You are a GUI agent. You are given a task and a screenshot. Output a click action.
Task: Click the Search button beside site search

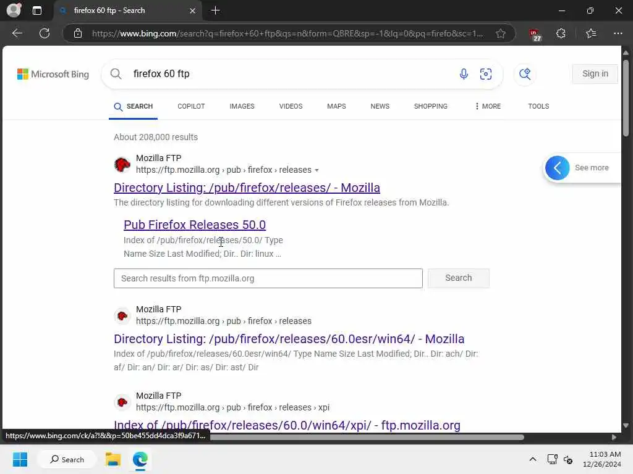click(458, 278)
